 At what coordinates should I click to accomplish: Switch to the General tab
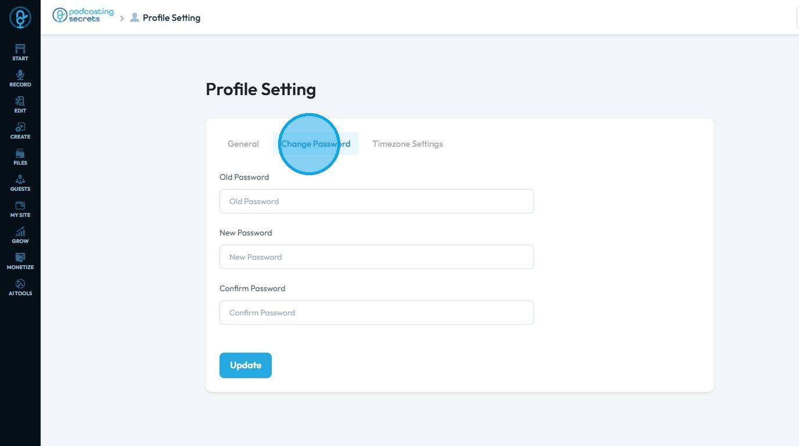tap(243, 144)
